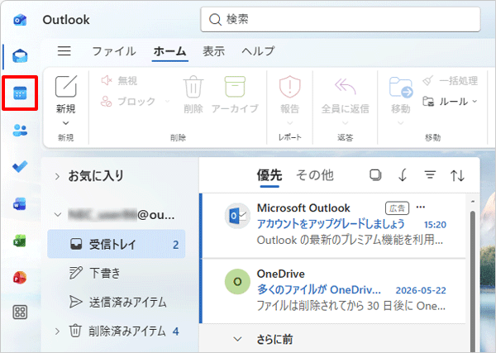This screenshot has width=496, height=353.
Task: Click the 削除 trash icon in ribbon
Action: tap(193, 86)
